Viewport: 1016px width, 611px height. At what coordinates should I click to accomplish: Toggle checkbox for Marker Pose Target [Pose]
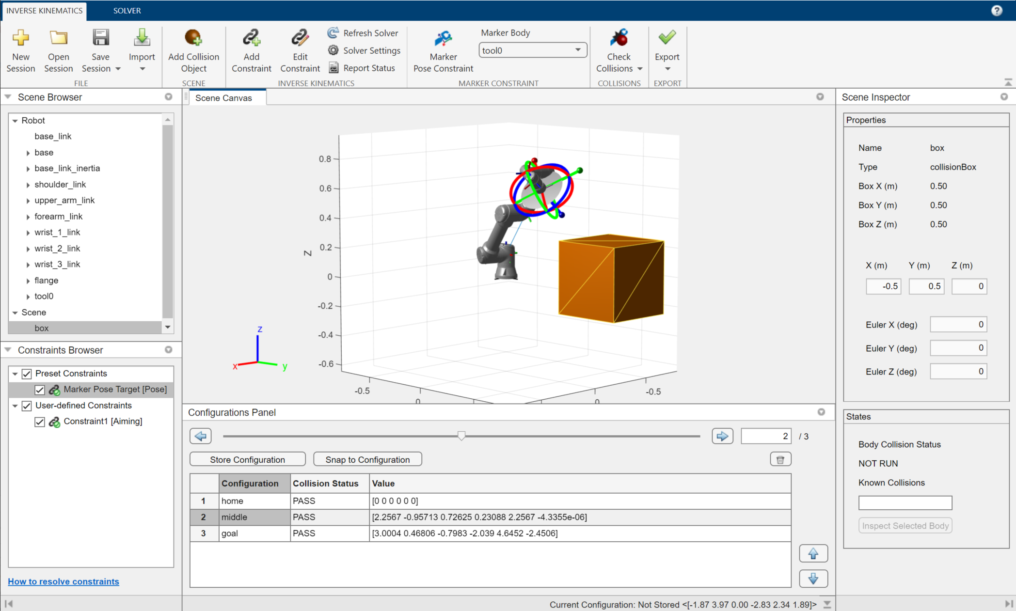pyautogui.click(x=39, y=389)
